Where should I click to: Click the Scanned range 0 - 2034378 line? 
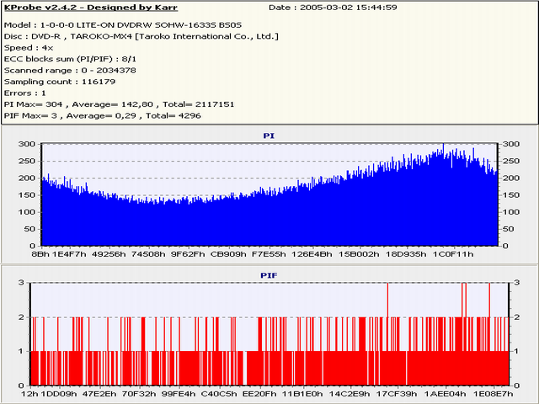pos(70,71)
